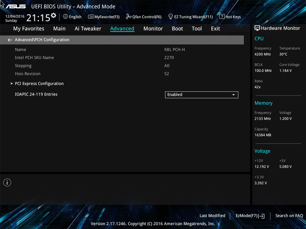Switch to EzMode(F7)
This screenshot has height=229, width=306.
coord(250,216)
